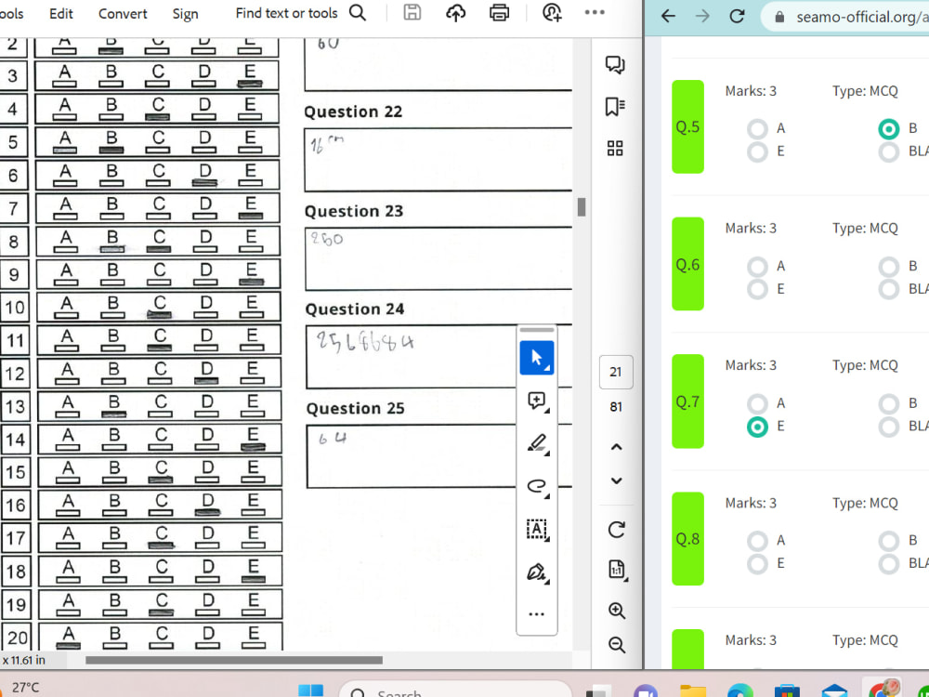The image size is (929, 697).
Task: Open the Bookmarks panel icon
Action: point(615,107)
